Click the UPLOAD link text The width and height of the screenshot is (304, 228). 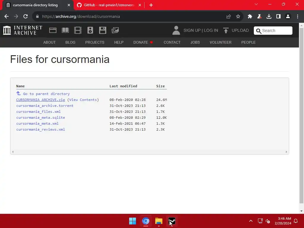240,31
